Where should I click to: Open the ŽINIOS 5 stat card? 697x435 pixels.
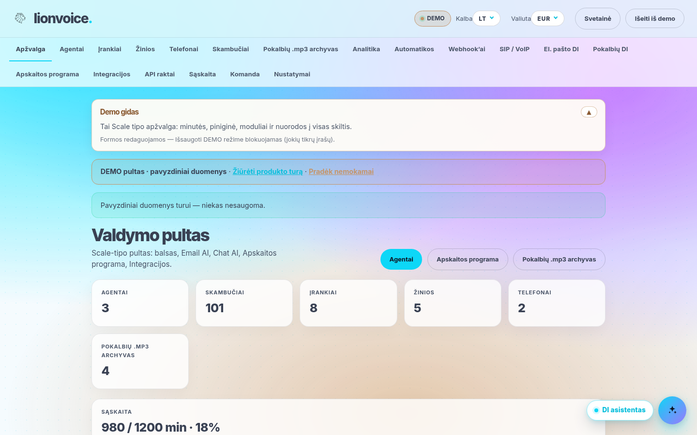pyautogui.click(x=453, y=303)
